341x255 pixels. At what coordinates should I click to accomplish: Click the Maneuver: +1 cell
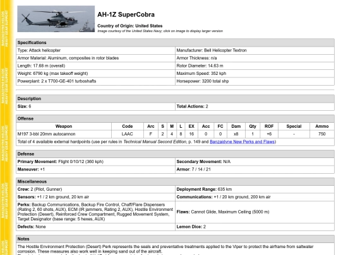click(95, 169)
